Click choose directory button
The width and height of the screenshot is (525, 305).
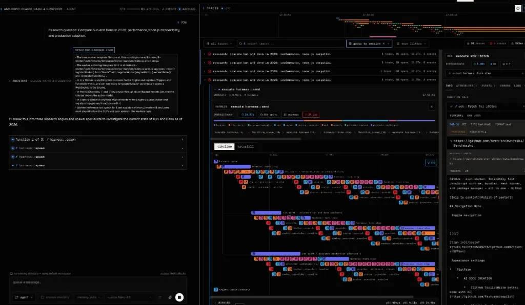point(55,297)
